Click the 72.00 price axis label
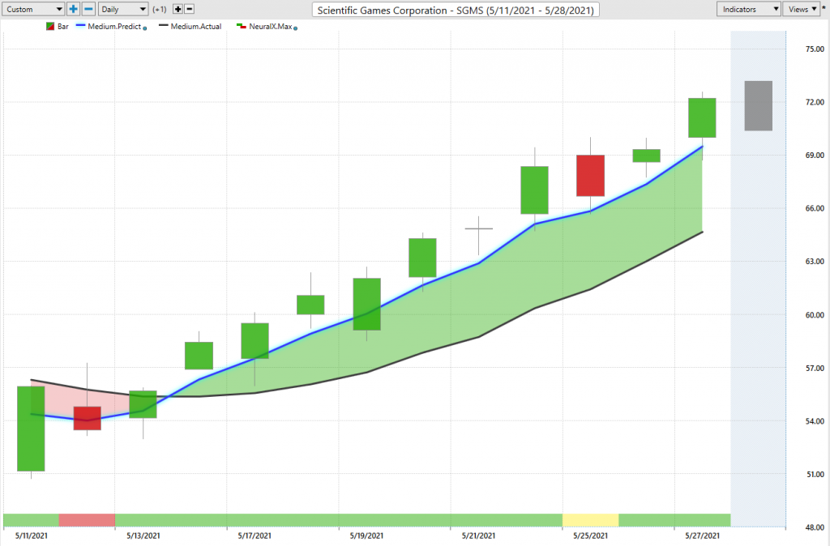This screenshot has height=546, width=830. (x=815, y=102)
